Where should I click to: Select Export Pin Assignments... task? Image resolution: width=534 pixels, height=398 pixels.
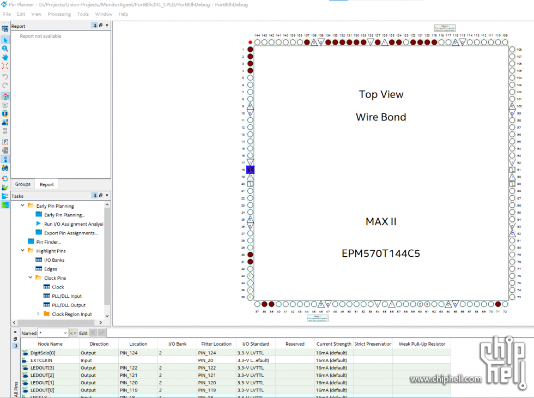71,233
